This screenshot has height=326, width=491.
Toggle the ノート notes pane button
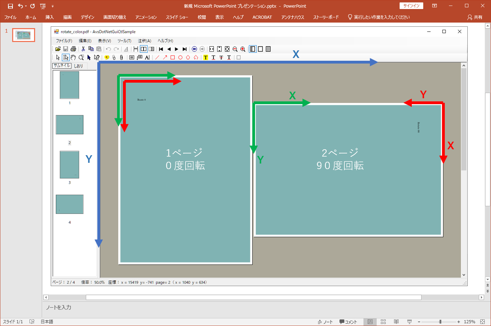[x=325, y=322]
